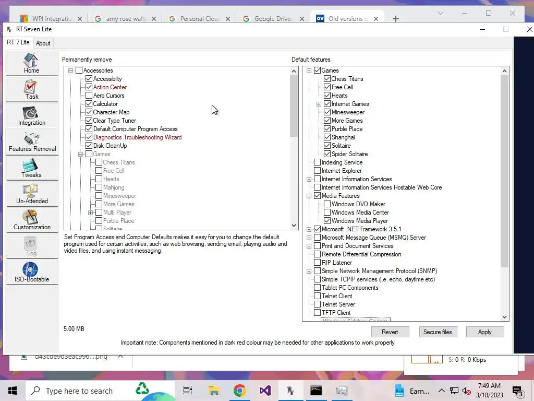The width and height of the screenshot is (534, 401).
Task: Click the Secure files button
Action: (438, 332)
